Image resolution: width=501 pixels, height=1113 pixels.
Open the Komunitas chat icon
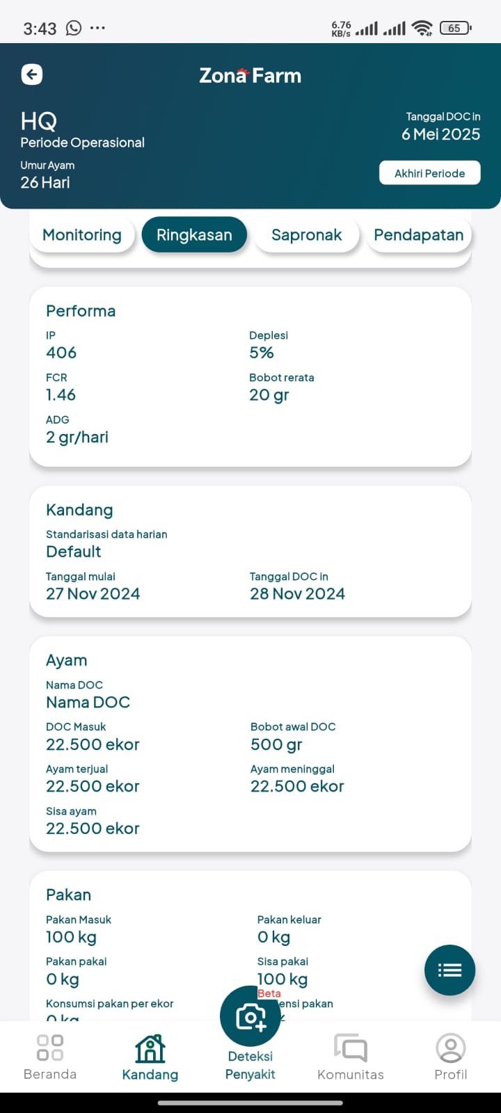point(351,1048)
